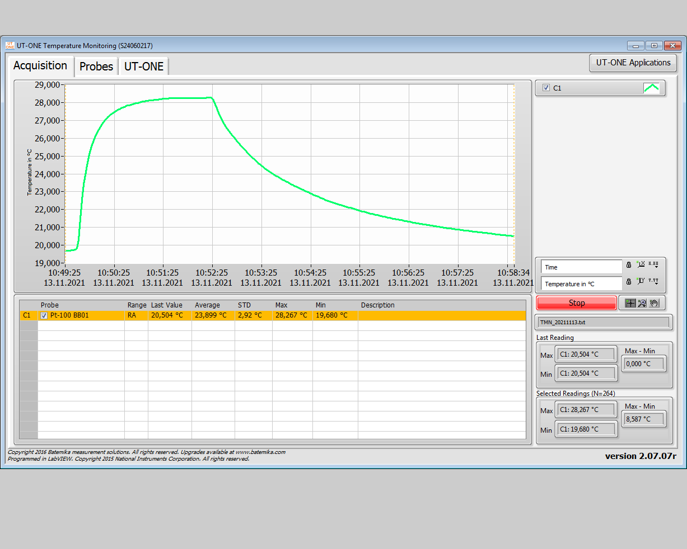Viewport: 687px width, 549px height.
Task: Open the UT-ONE tab
Action: click(144, 66)
